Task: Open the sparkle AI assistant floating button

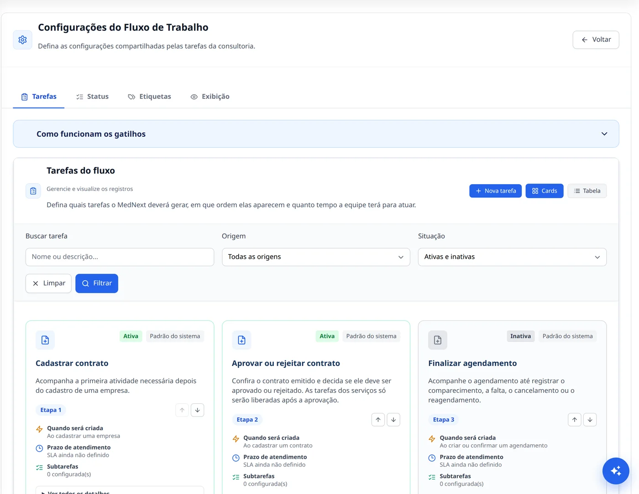Action: click(x=616, y=471)
